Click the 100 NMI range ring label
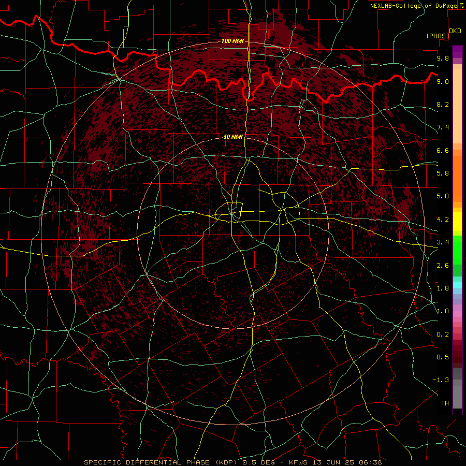 point(232,41)
